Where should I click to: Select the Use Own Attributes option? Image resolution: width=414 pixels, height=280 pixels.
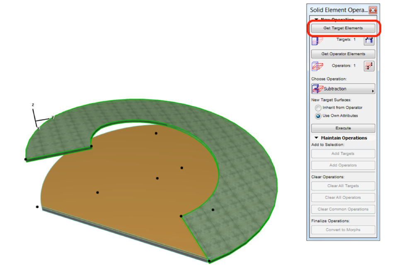pos(318,116)
